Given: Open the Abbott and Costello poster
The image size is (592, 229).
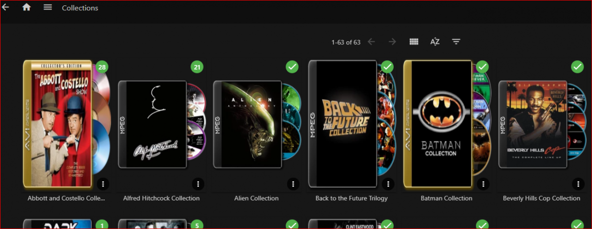Looking at the screenshot, I should click(x=58, y=124).
